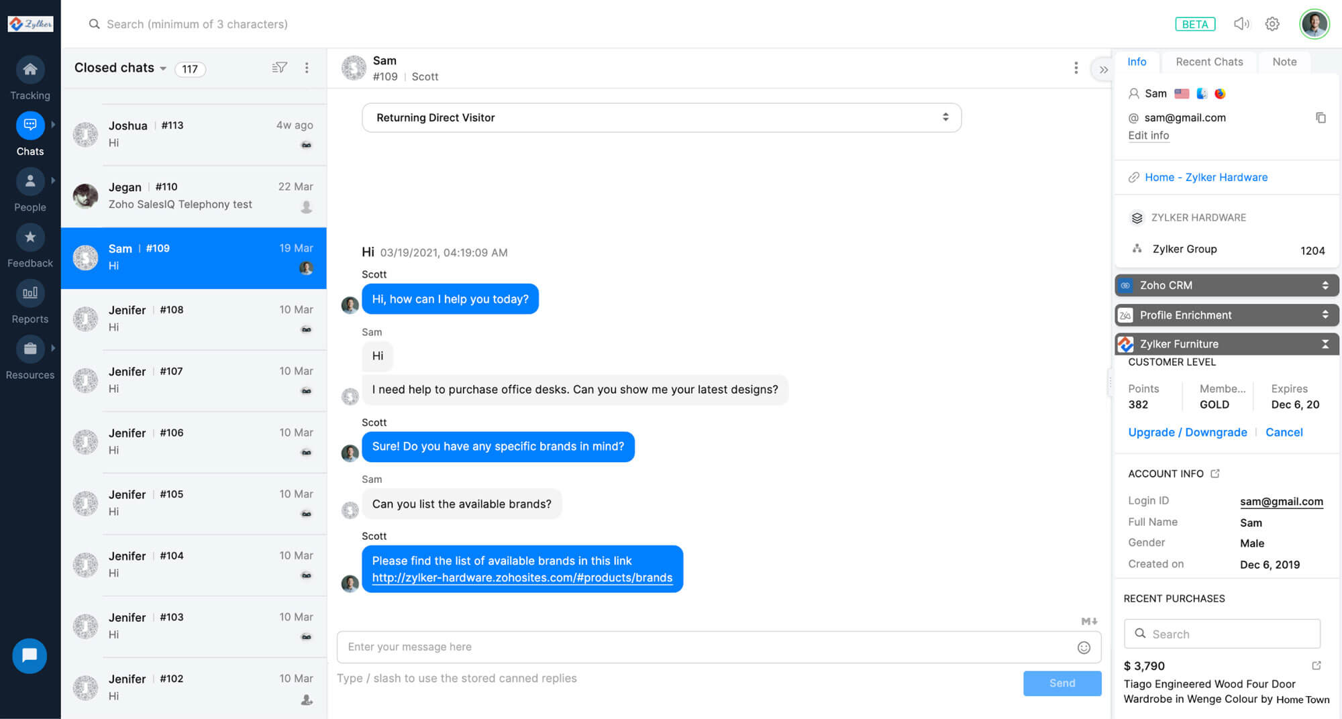Open SalesIQ settings via the gear icon
The width and height of the screenshot is (1342, 719).
pyautogui.click(x=1272, y=23)
